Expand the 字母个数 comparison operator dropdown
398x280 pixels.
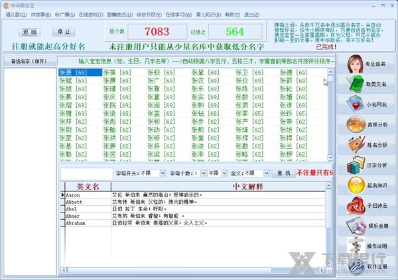pos(203,173)
